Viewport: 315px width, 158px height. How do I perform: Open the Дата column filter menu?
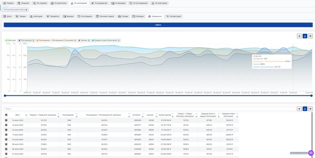point(26,115)
